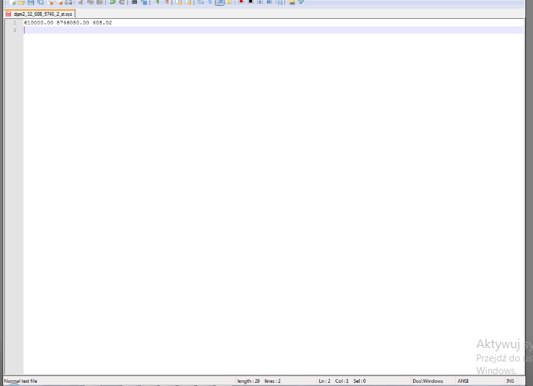Stop macro recording (black square icon)
The image size is (533, 386).
(x=250, y=2)
